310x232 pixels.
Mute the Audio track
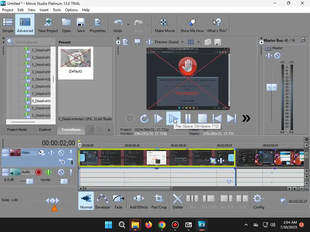pyautogui.click(x=61, y=172)
